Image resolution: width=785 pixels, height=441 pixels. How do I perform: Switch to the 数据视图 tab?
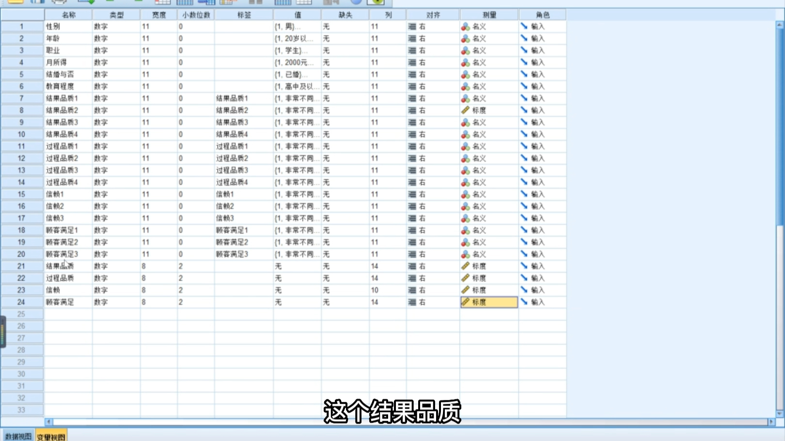point(18,436)
